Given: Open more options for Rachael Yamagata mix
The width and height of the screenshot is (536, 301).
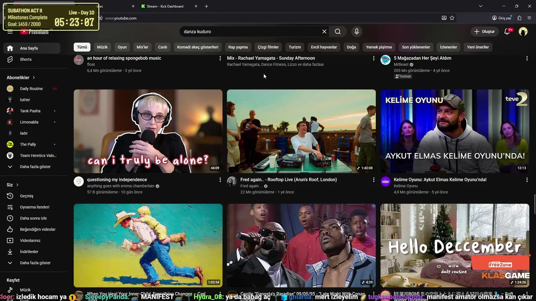Looking at the screenshot, I should 374,59.
